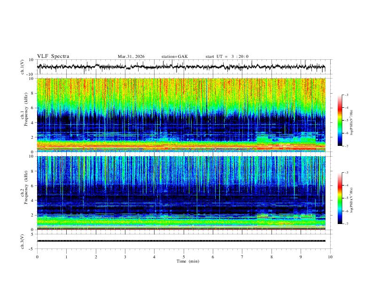Click the ch.1 spectrogram color scale bar
Screen dimensions: 372x288
340,120
